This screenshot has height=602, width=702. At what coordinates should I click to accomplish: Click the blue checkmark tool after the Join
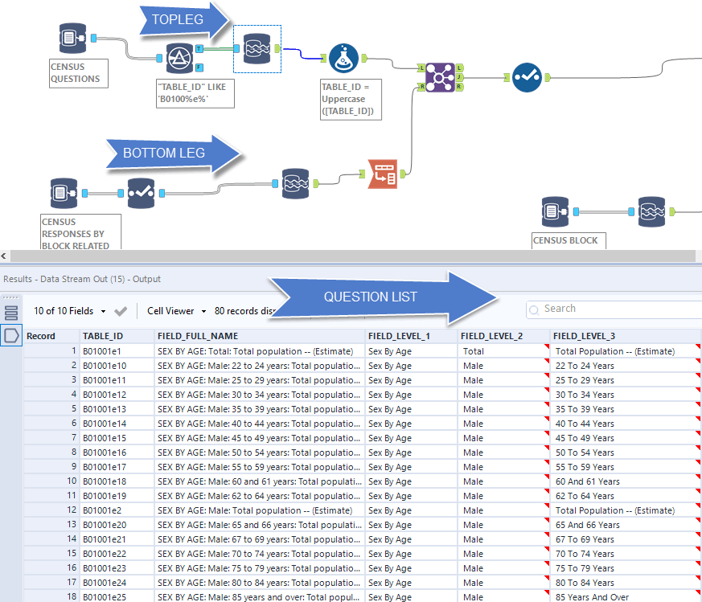(x=528, y=78)
